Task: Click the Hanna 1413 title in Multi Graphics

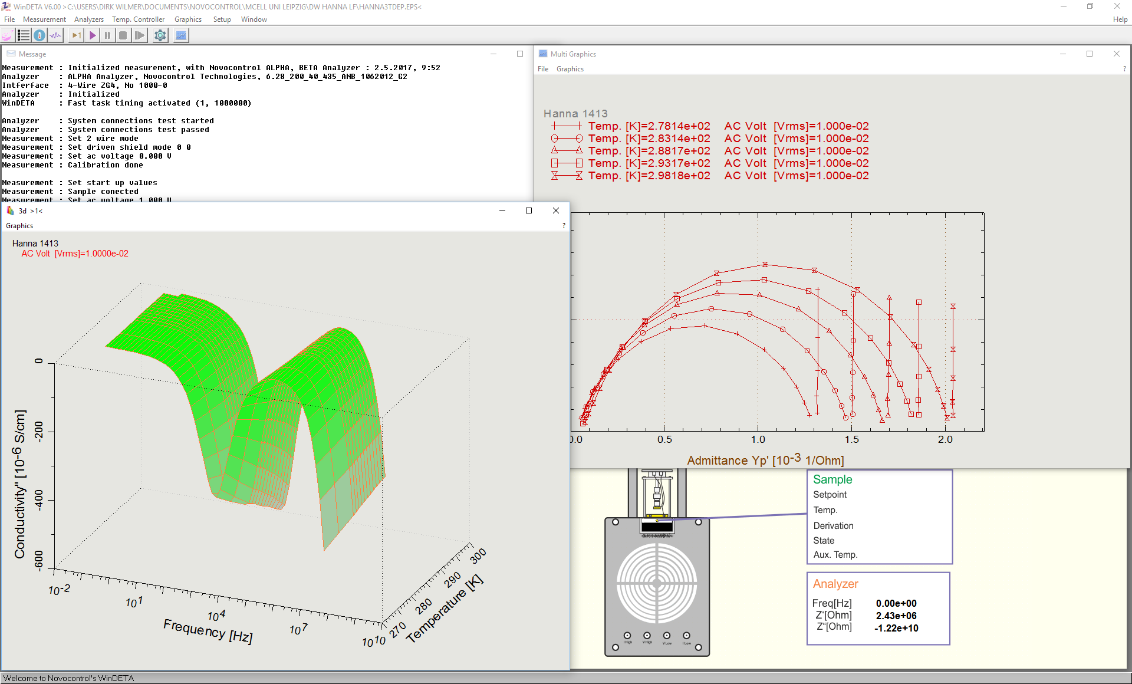Action: [x=575, y=113]
